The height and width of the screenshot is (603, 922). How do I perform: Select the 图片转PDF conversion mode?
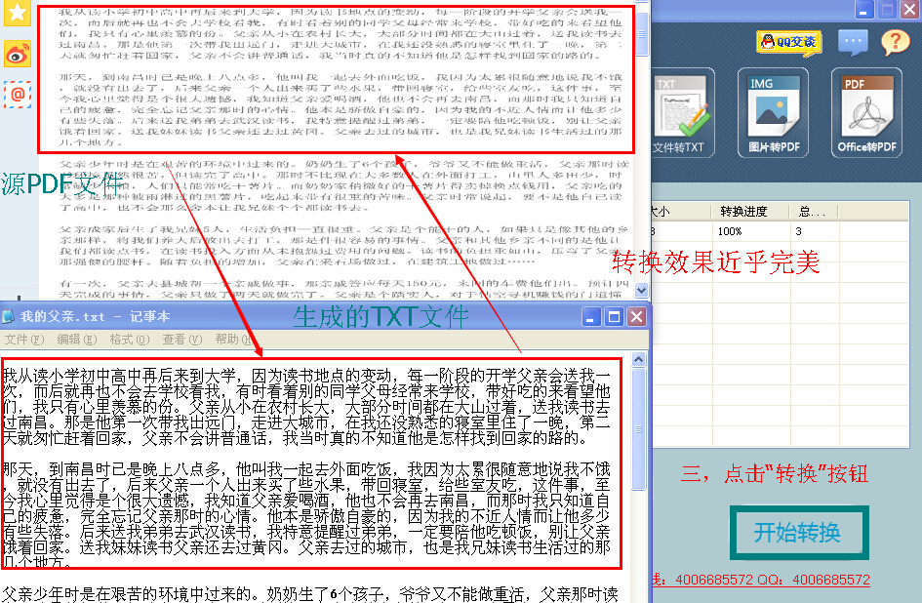click(x=774, y=113)
